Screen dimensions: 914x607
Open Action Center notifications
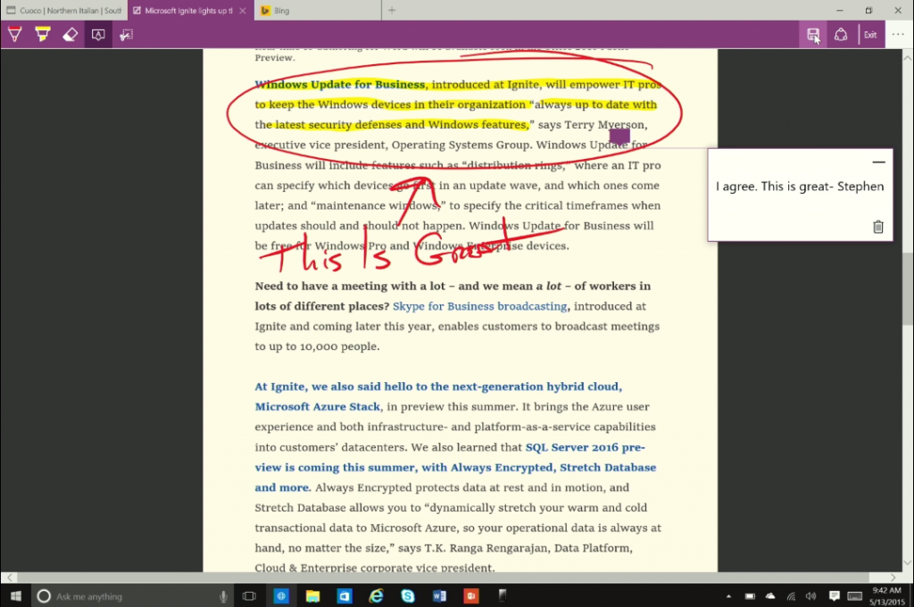(x=835, y=596)
